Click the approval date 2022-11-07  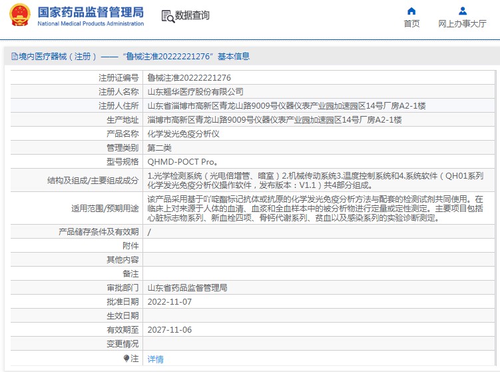169,301
